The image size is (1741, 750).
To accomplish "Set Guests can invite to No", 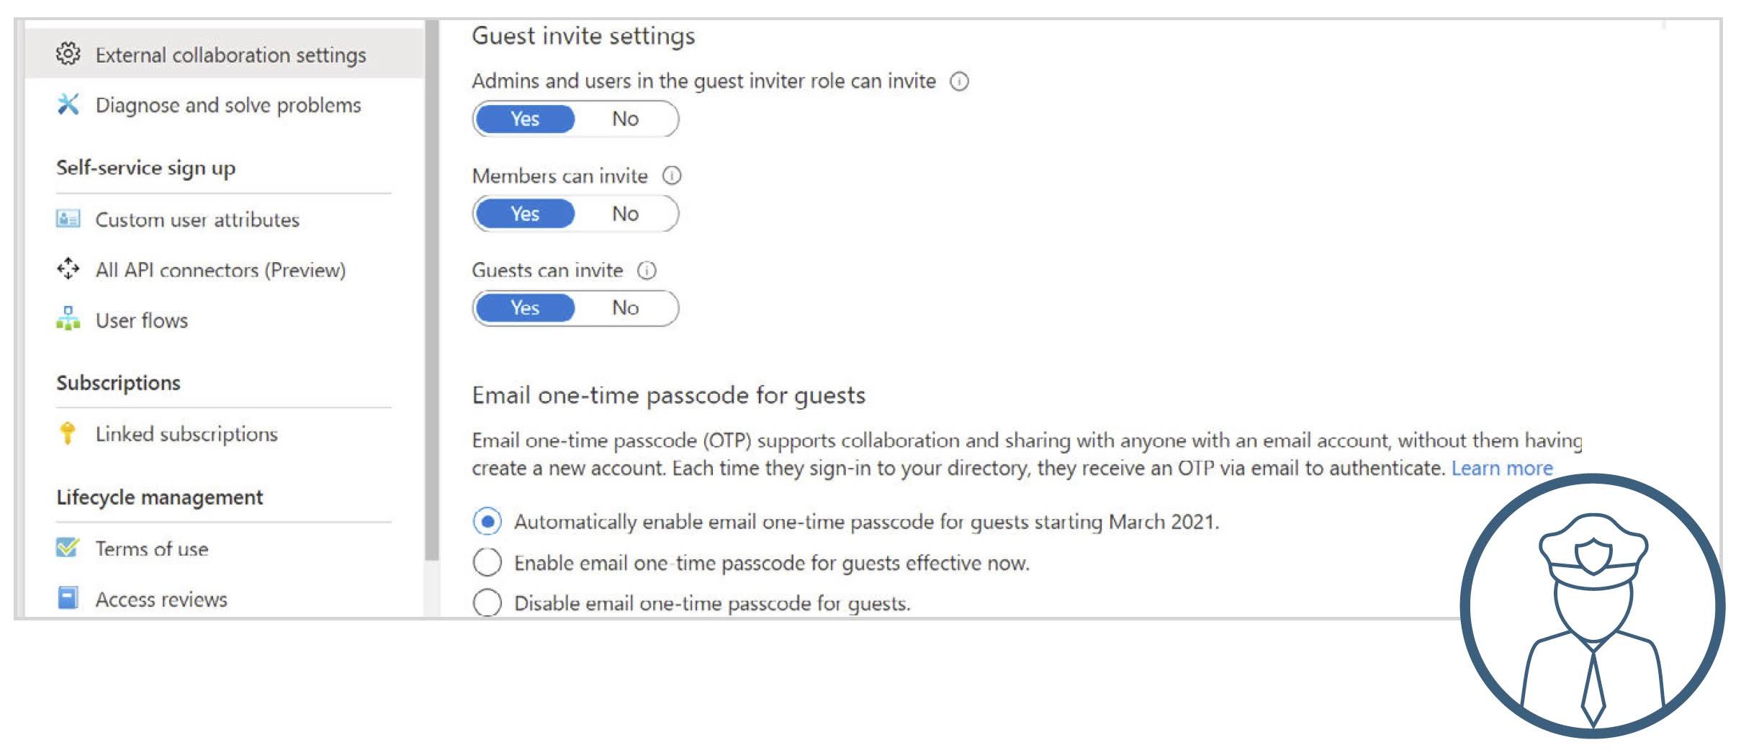I will (625, 308).
